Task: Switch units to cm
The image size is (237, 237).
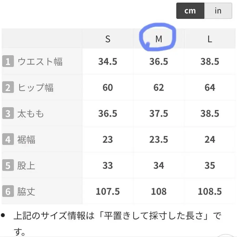Action: pos(190,11)
